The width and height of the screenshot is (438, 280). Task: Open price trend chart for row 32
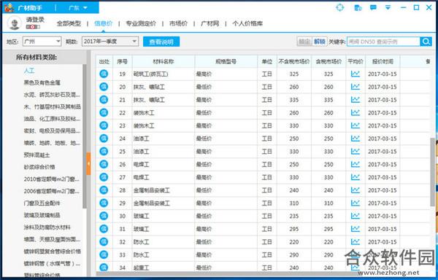356,242
